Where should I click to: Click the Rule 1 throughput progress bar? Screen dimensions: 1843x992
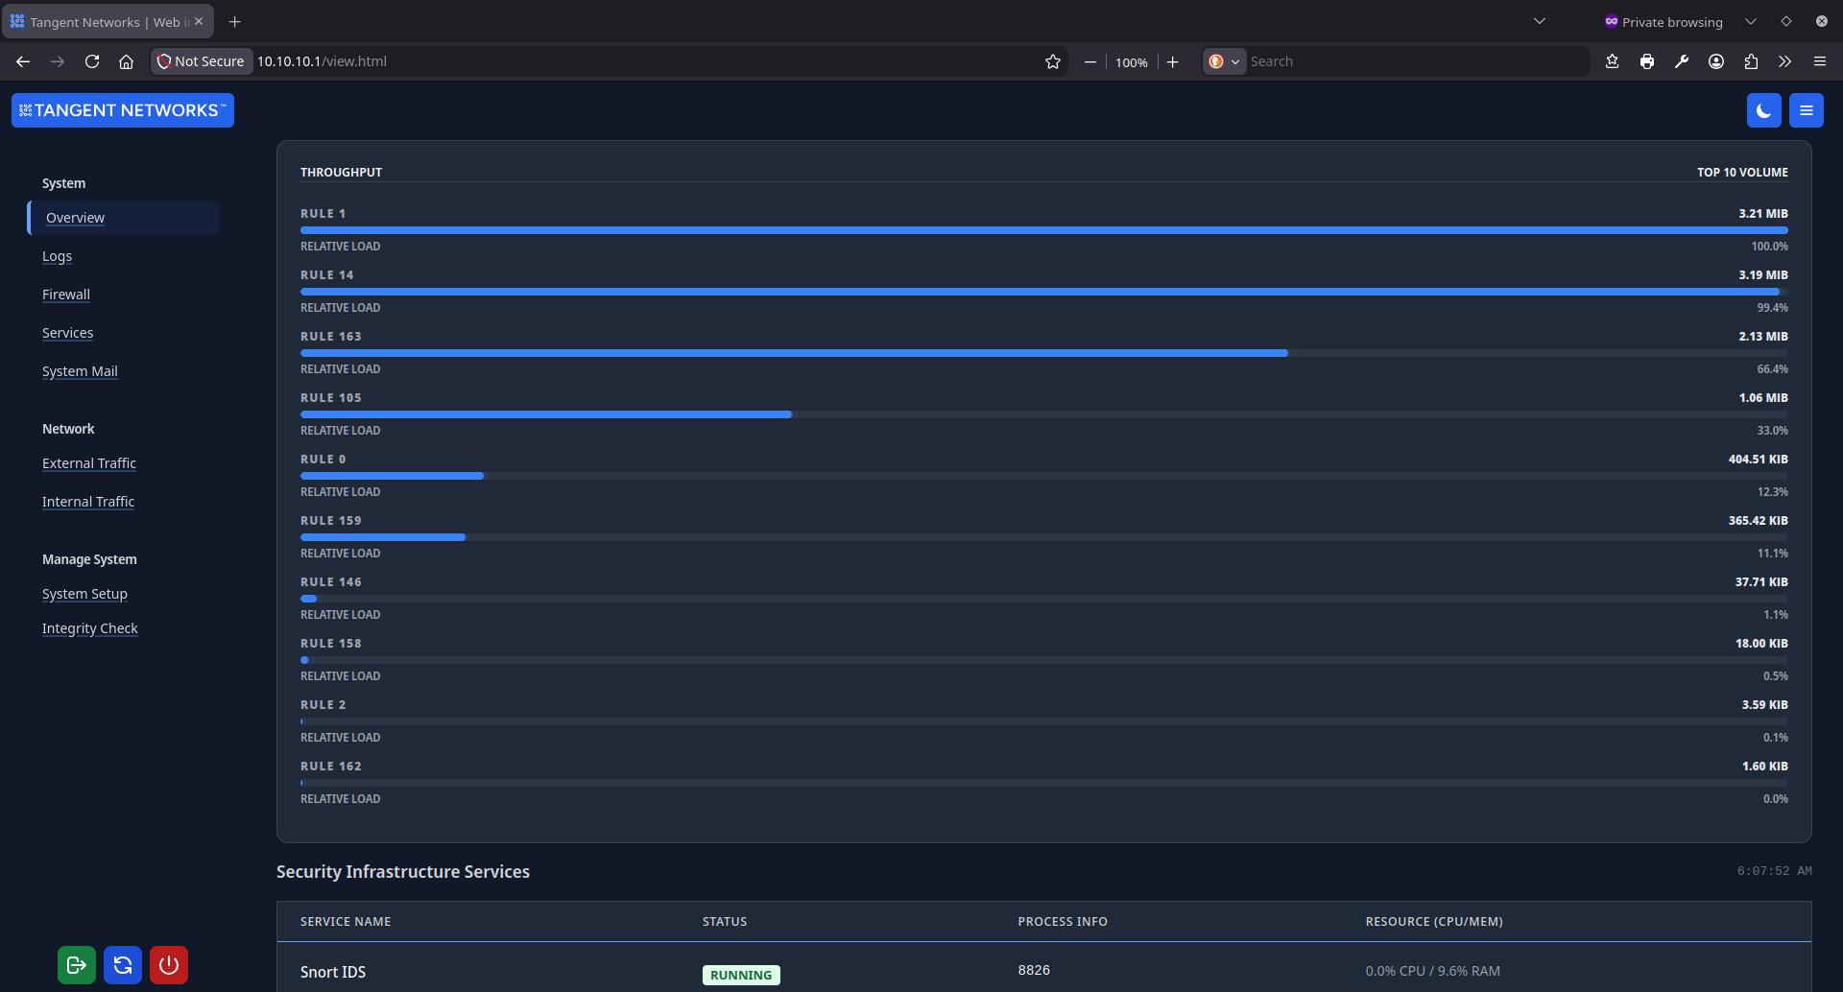pos(1043,230)
